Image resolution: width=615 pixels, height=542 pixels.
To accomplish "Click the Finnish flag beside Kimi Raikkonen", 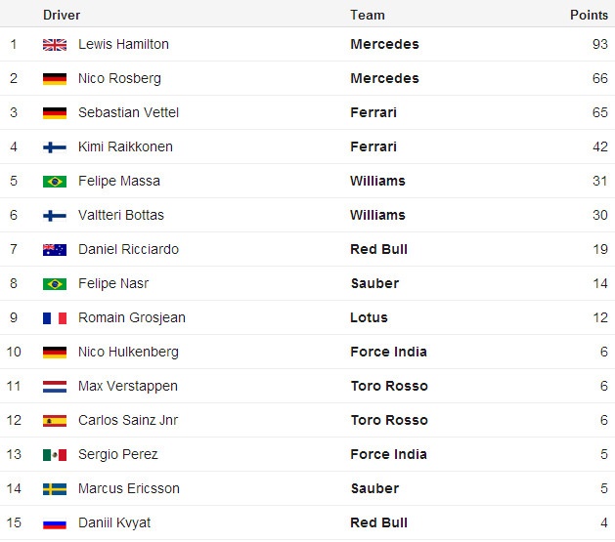I will click(55, 146).
